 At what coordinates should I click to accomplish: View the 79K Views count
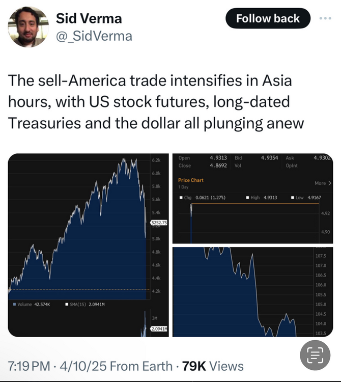(x=213, y=366)
